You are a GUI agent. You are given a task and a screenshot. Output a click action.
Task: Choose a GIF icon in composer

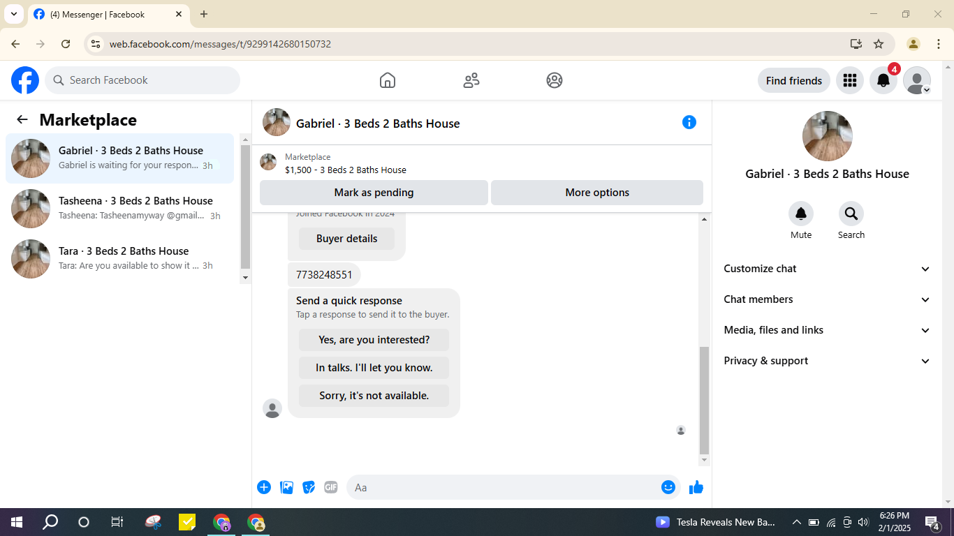click(331, 487)
